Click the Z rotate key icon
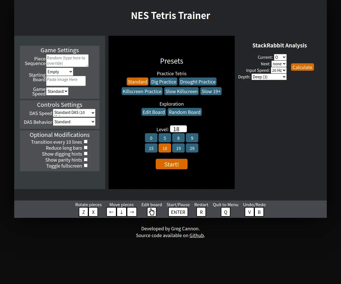341x284 pixels. [84, 212]
